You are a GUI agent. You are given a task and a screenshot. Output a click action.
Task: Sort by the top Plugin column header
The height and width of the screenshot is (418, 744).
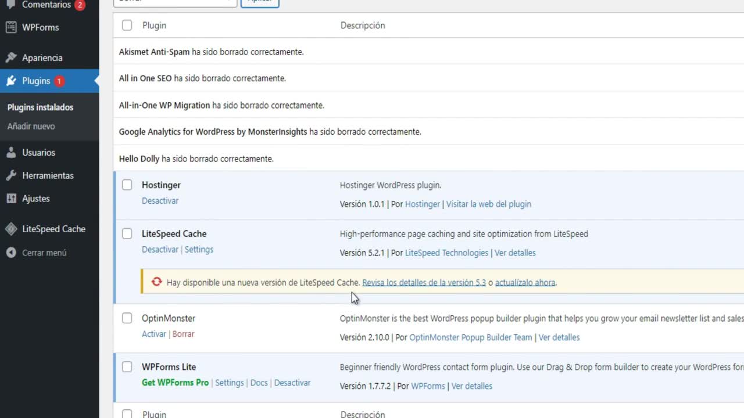click(154, 26)
